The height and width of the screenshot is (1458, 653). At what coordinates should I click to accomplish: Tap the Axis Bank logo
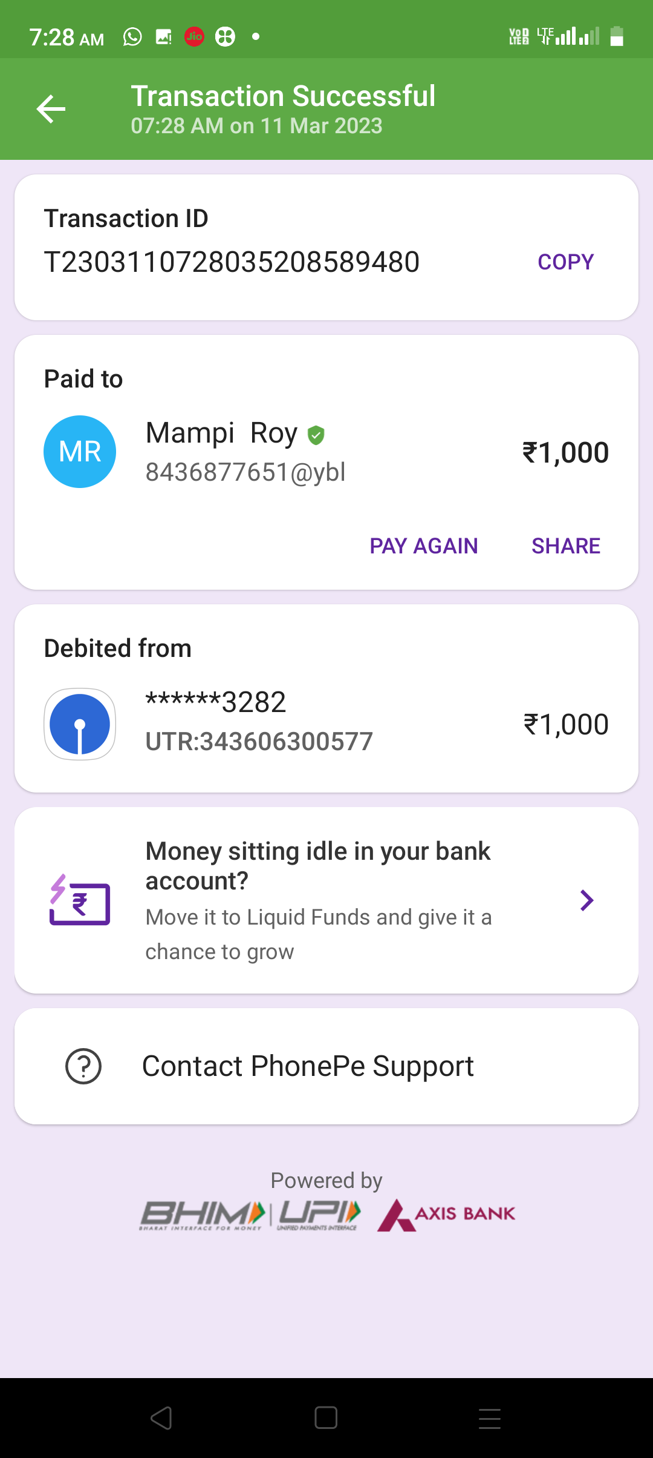point(446,1215)
